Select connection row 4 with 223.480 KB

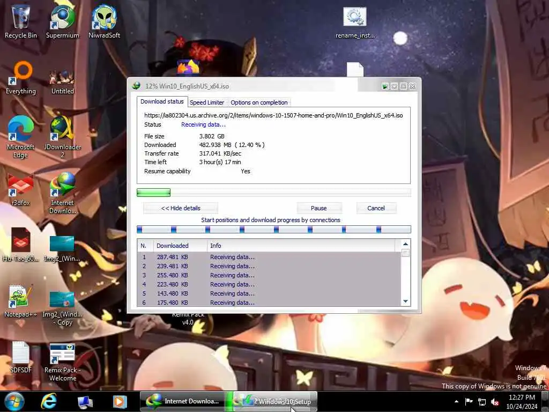[269, 284]
